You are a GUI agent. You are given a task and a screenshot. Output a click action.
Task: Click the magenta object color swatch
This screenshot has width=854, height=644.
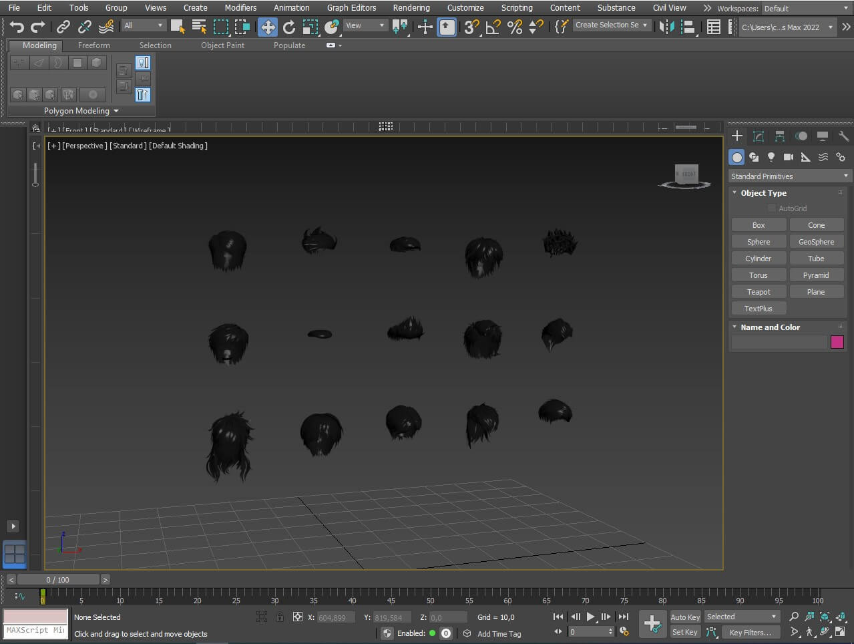837,342
